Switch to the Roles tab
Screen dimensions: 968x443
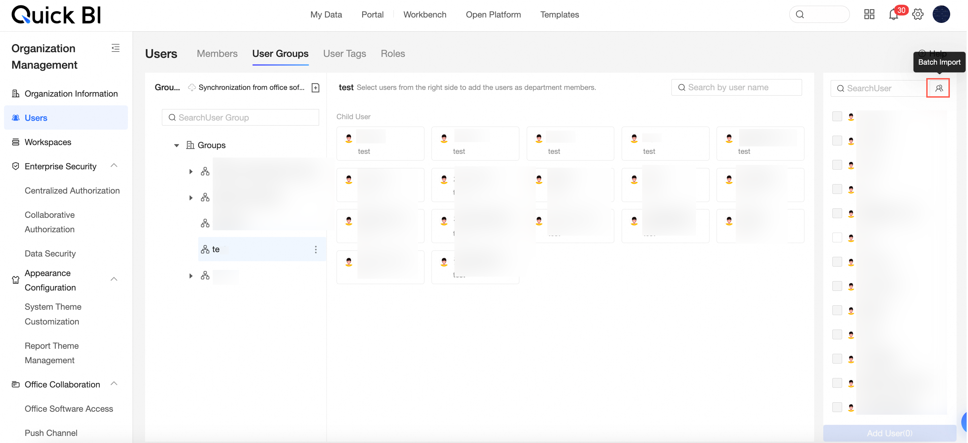click(x=392, y=54)
